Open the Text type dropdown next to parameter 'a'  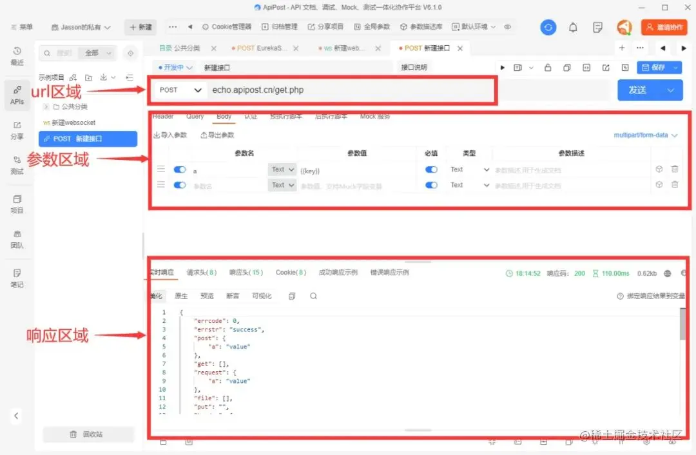click(x=282, y=169)
